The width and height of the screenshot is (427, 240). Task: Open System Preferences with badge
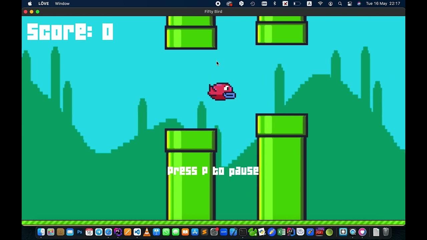pyautogui.click(x=214, y=232)
